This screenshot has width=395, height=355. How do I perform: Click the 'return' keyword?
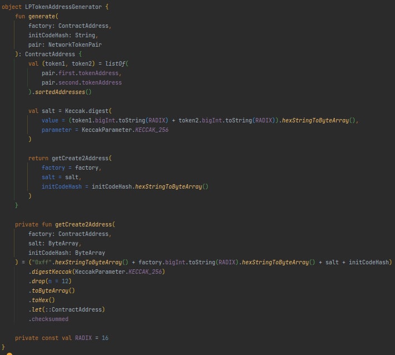tap(38, 158)
